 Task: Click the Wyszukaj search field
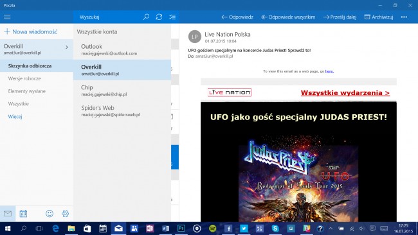tap(108, 17)
